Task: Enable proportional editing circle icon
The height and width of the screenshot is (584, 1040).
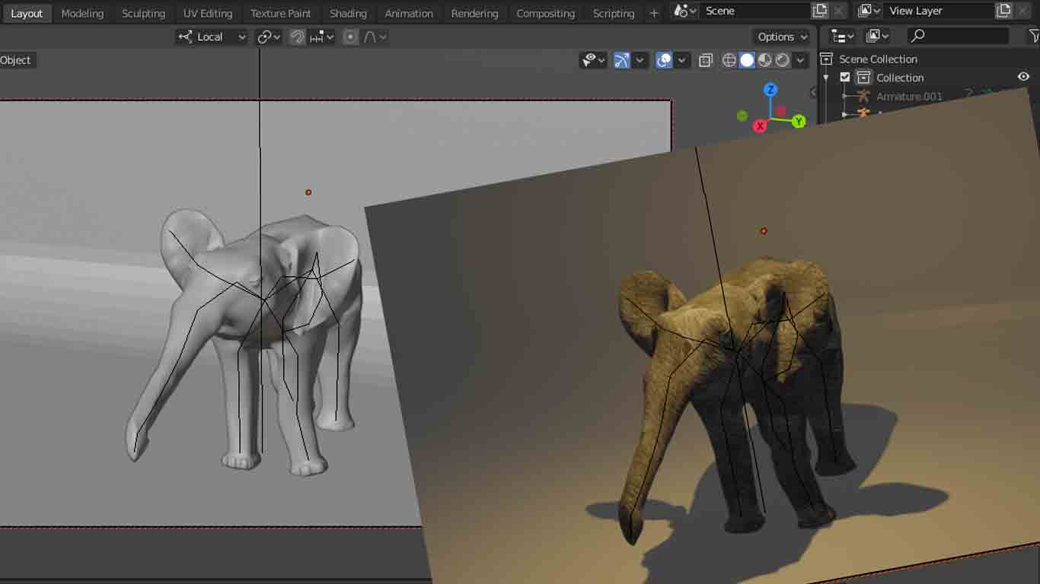Action: pyautogui.click(x=350, y=36)
